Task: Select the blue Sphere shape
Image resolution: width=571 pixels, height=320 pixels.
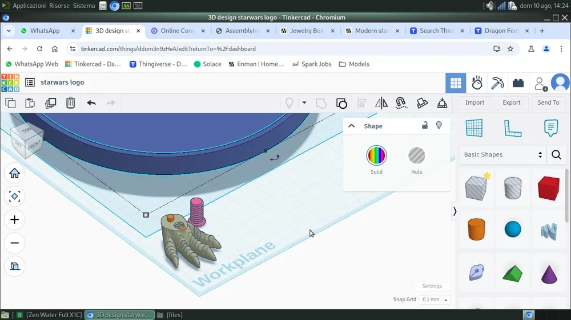Action: [513, 229]
